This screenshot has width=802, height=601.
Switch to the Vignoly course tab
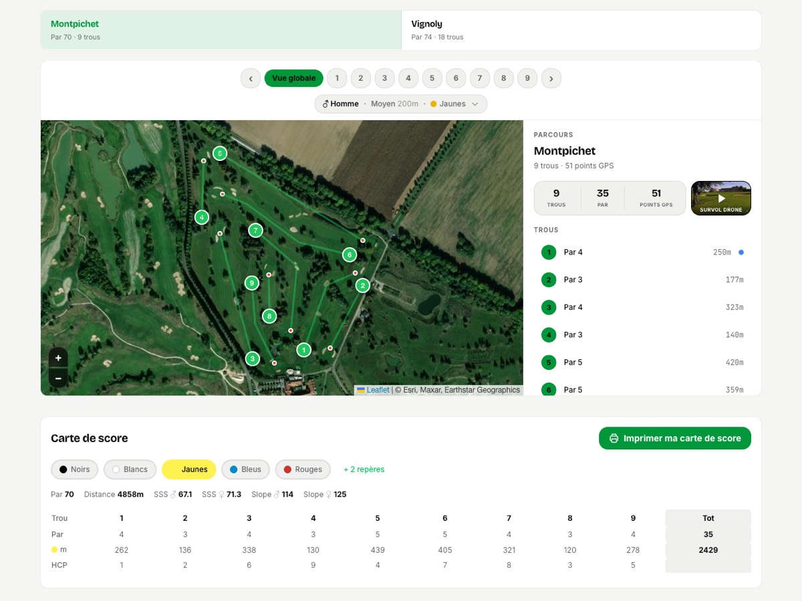[x=581, y=30]
